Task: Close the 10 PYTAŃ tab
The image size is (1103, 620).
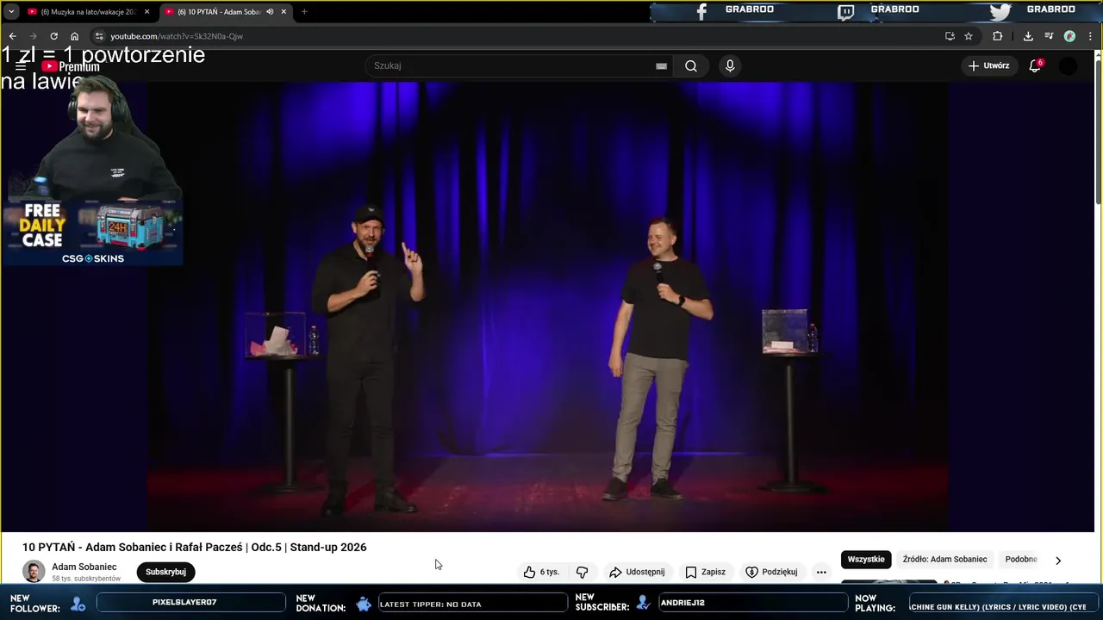Action: (284, 12)
